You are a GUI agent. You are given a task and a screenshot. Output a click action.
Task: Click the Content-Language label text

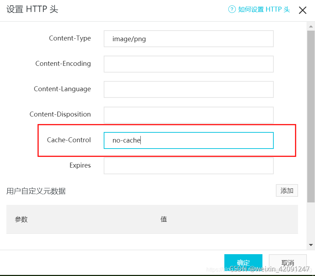coord(62,89)
